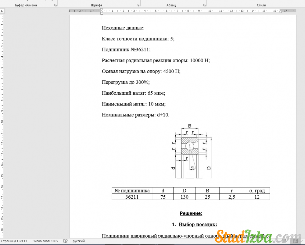Open the Шрифт dialog launcher
305x245 pixels.
(138, 5)
